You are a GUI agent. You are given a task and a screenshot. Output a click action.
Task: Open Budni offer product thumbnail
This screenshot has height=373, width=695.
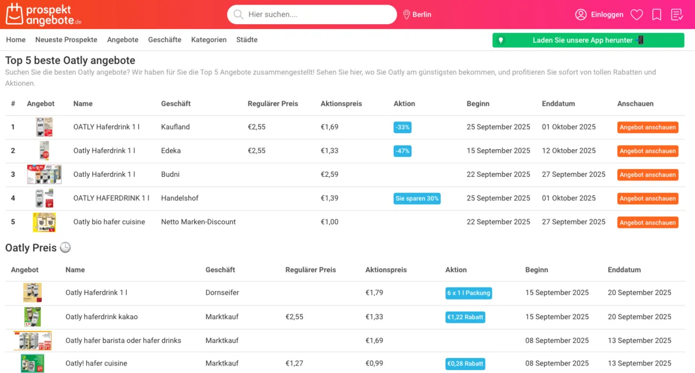tap(44, 175)
